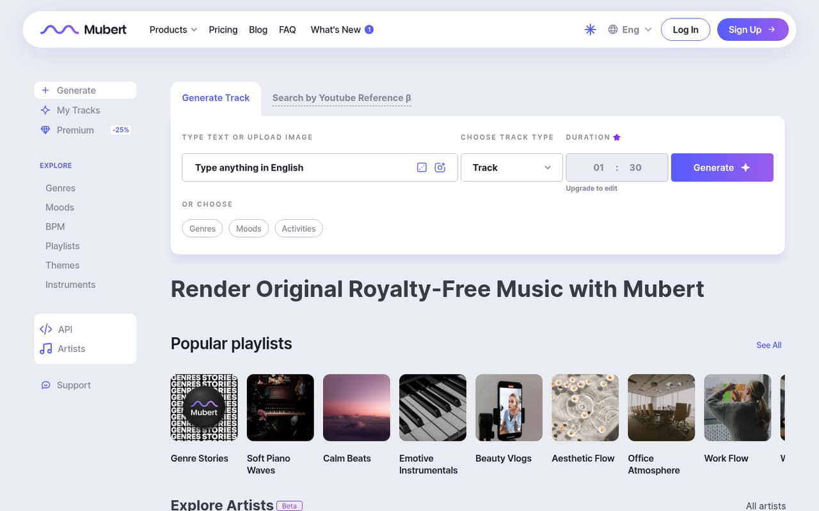Open the Aesthetic Flow playlist thumbnail
Screen dimensions: 819x511
click(x=585, y=408)
